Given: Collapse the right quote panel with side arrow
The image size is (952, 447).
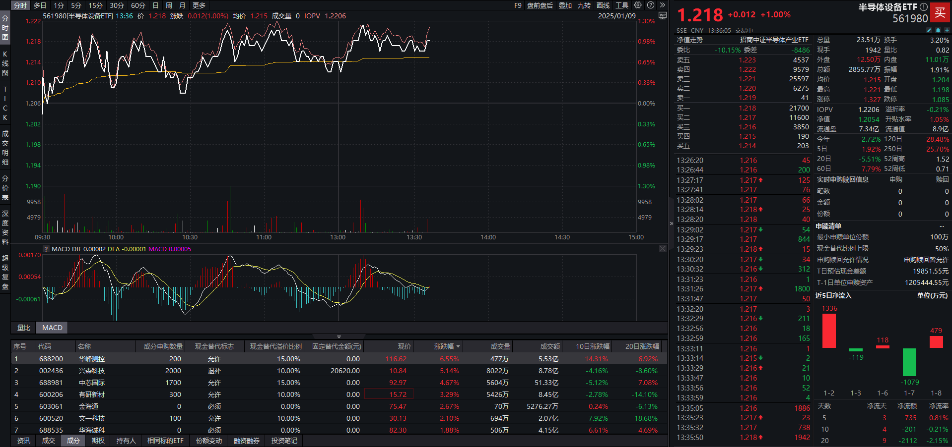Looking at the screenshot, I should (672, 223).
